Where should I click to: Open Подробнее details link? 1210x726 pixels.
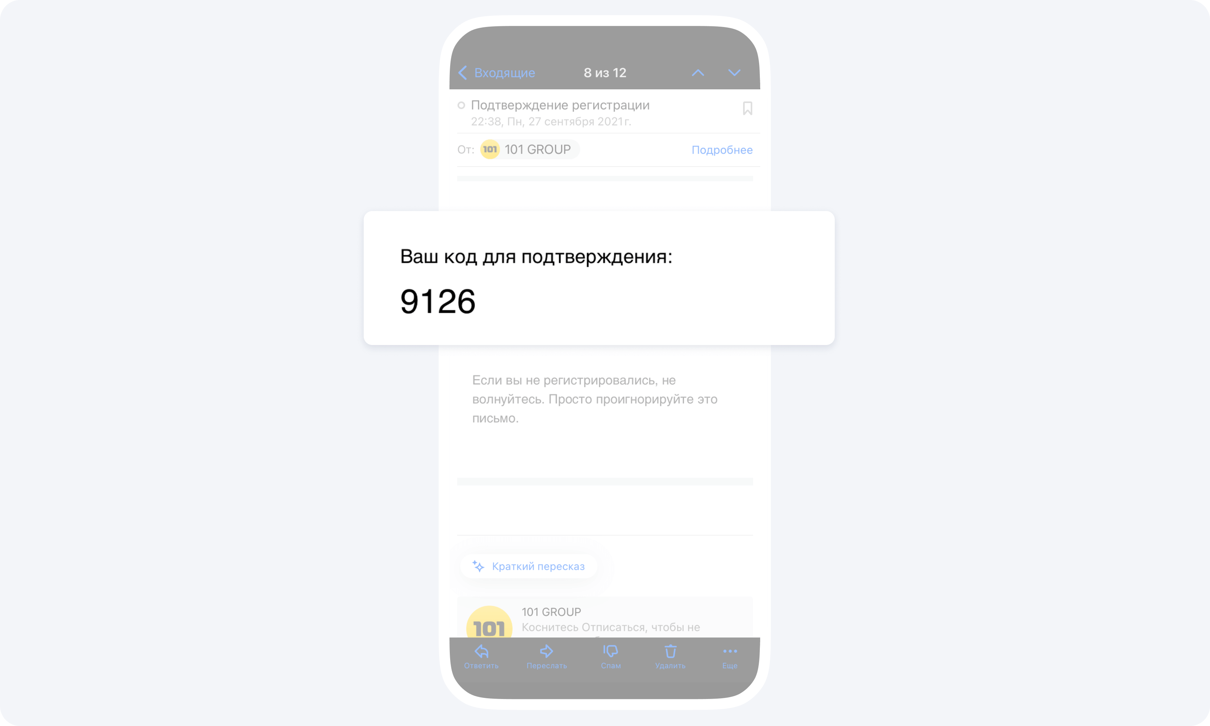click(x=721, y=149)
